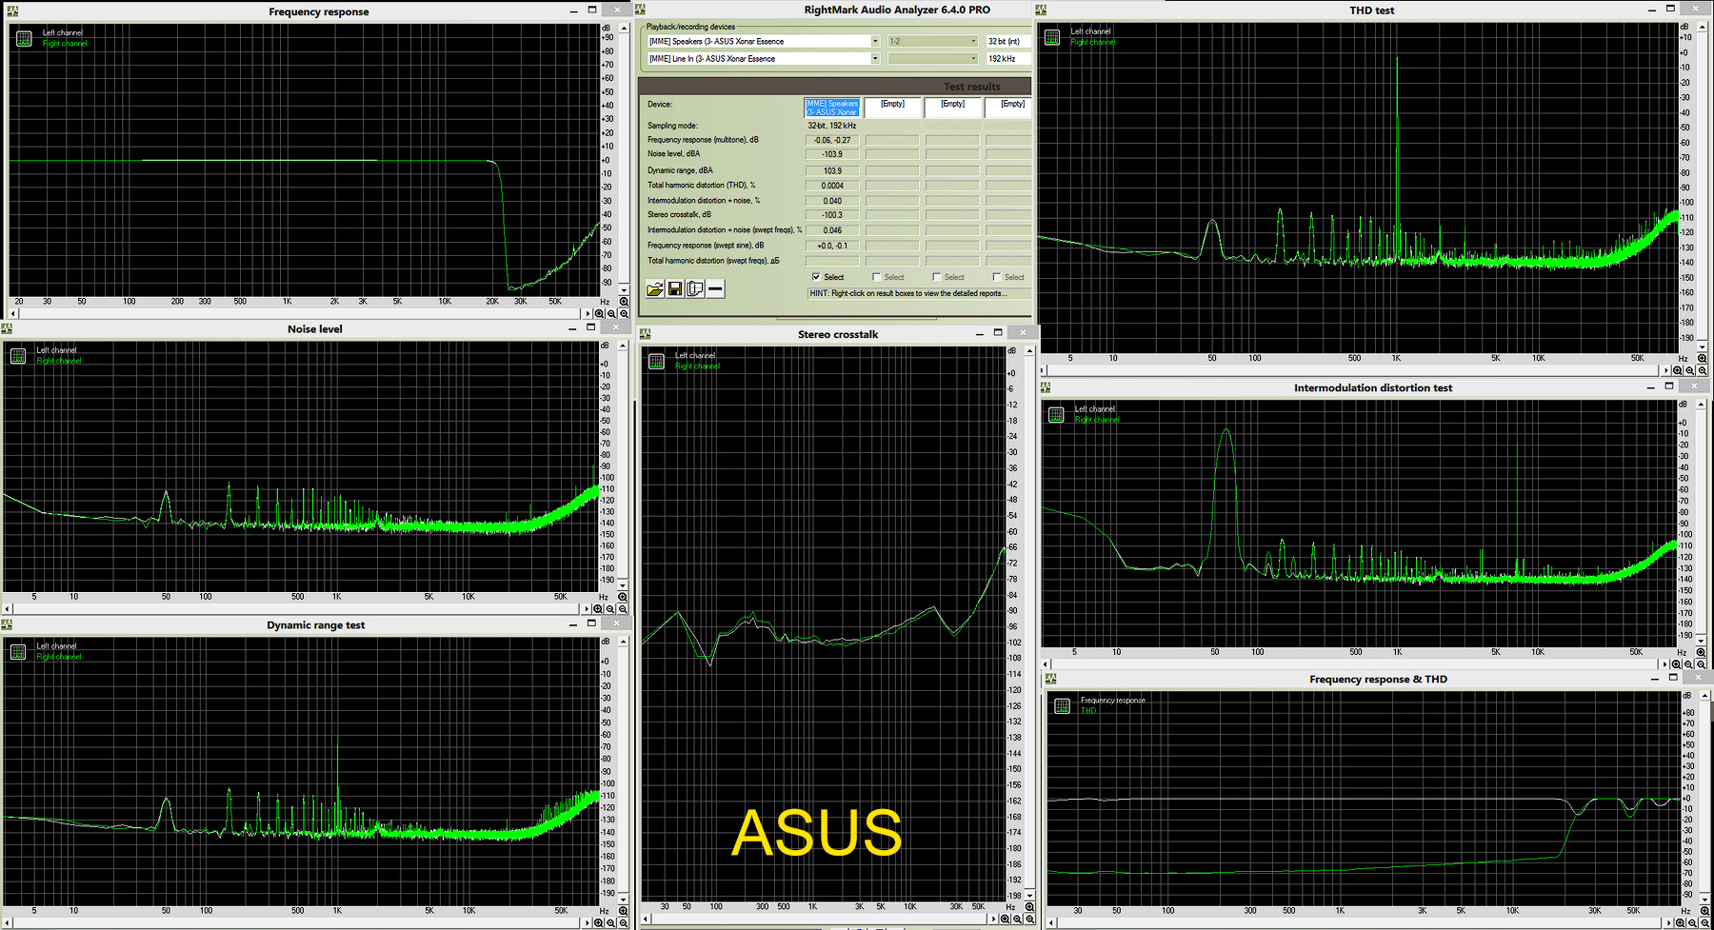
Task: Zoom in horizontally in Frequency response window
Action: click(600, 313)
